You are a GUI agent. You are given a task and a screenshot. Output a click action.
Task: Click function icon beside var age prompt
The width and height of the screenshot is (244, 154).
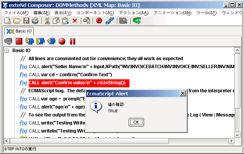(x=23, y=99)
